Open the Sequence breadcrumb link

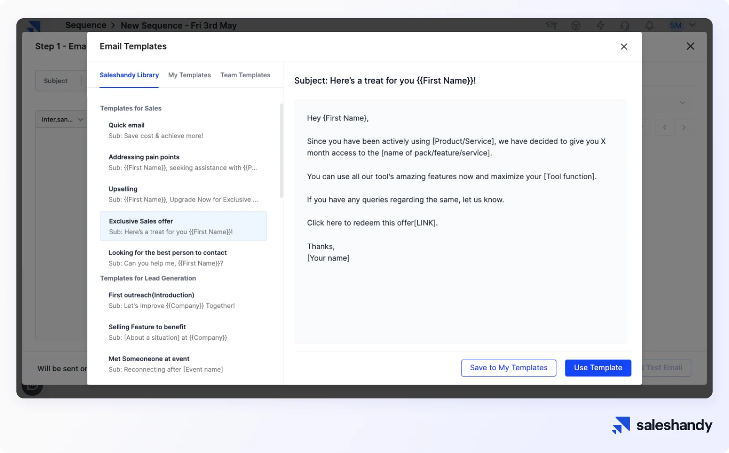pyautogui.click(x=86, y=25)
